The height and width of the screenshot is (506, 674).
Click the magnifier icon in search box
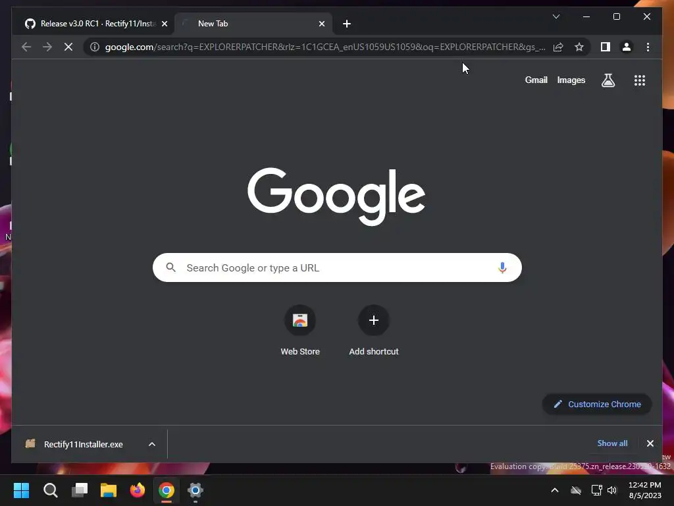point(170,267)
